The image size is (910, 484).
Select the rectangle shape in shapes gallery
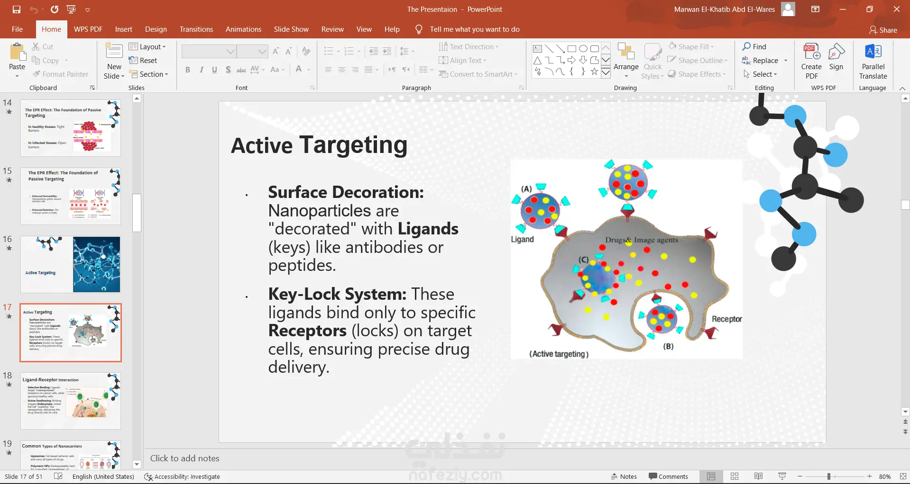pyautogui.click(x=572, y=48)
